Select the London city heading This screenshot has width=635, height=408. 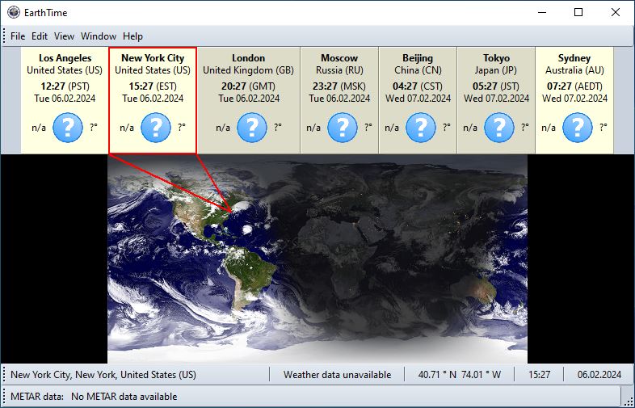pos(248,58)
